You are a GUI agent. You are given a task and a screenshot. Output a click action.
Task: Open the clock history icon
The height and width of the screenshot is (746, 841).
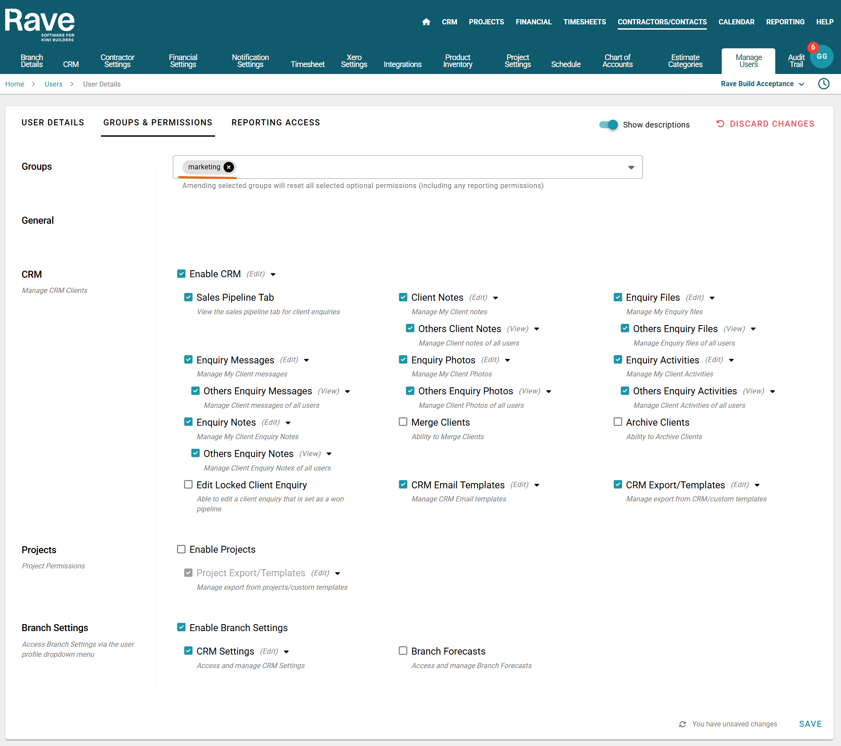[824, 84]
